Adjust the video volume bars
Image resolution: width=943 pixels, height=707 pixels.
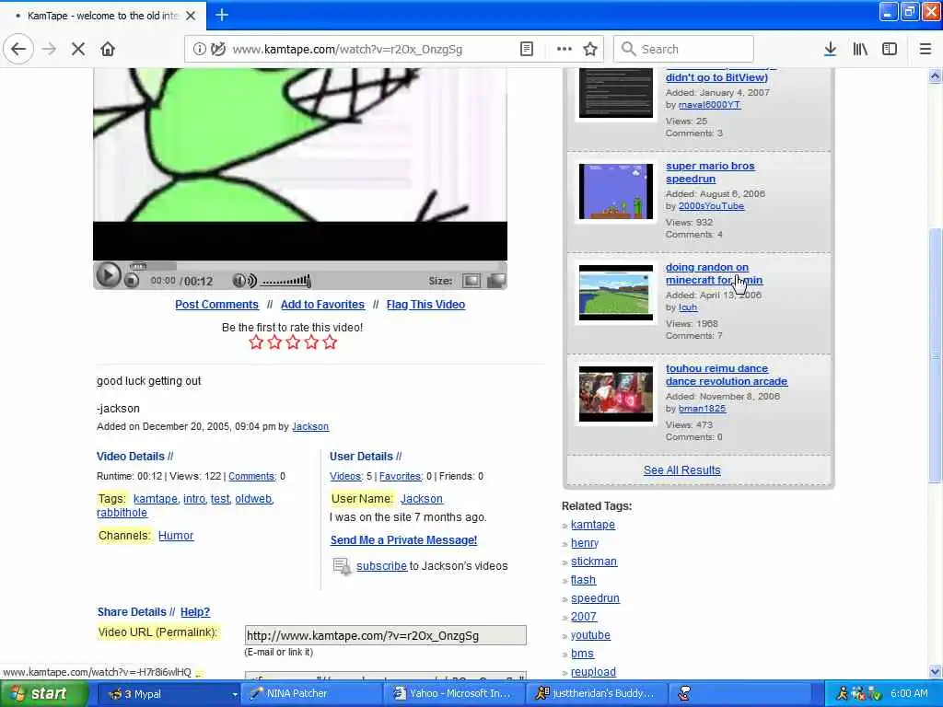[x=287, y=281]
